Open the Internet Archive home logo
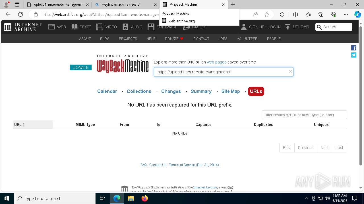 click(x=23, y=27)
